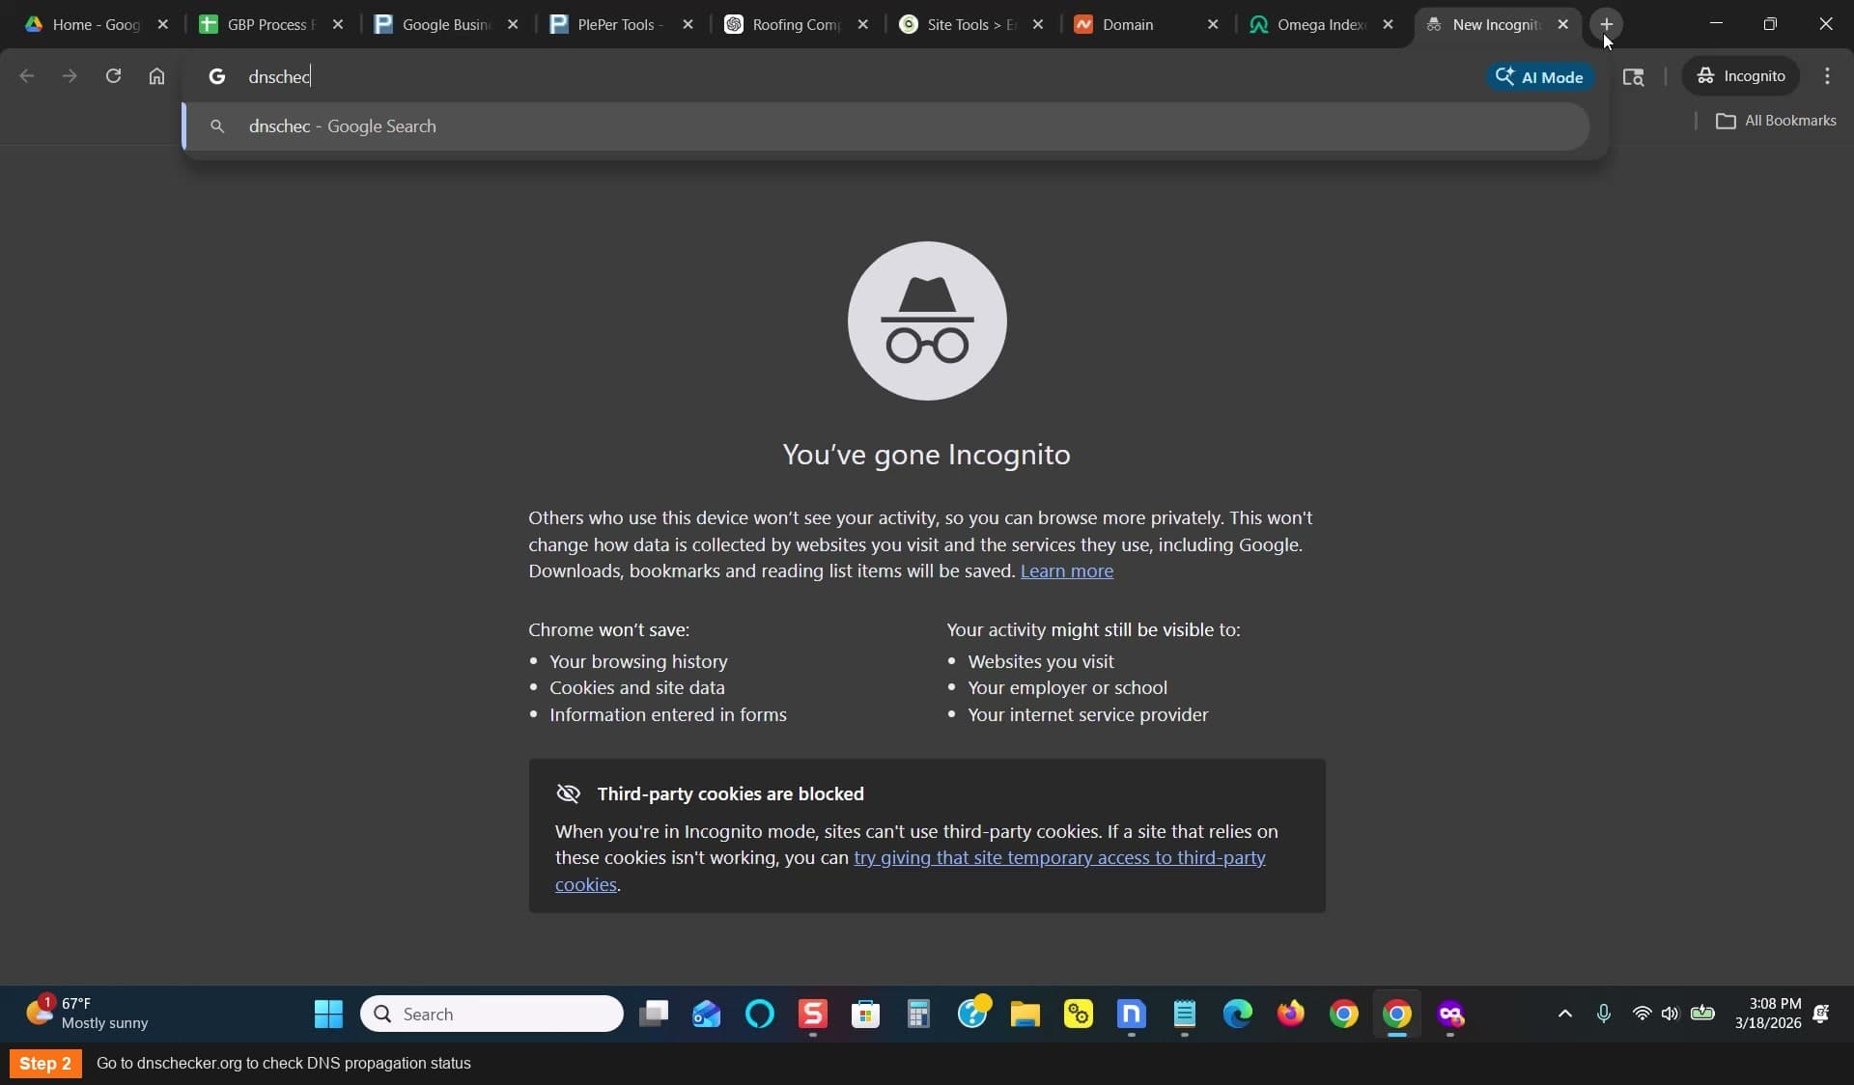Open the All Bookmarks folder
This screenshot has height=1085, width=1854.
coord(1776,121)
